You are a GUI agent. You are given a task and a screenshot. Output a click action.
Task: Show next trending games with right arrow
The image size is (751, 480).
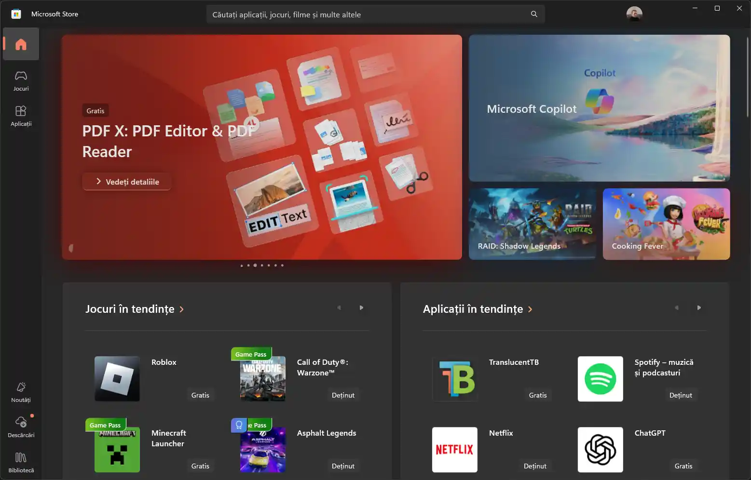pyautogui.click(x=361, y=308)
